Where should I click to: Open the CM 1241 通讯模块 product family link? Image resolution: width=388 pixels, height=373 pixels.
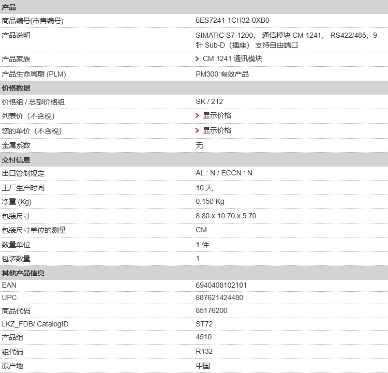click(232, 59)
